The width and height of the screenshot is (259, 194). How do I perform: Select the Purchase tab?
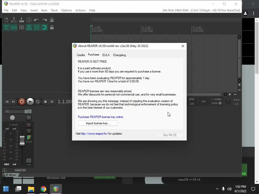[94, 55]
